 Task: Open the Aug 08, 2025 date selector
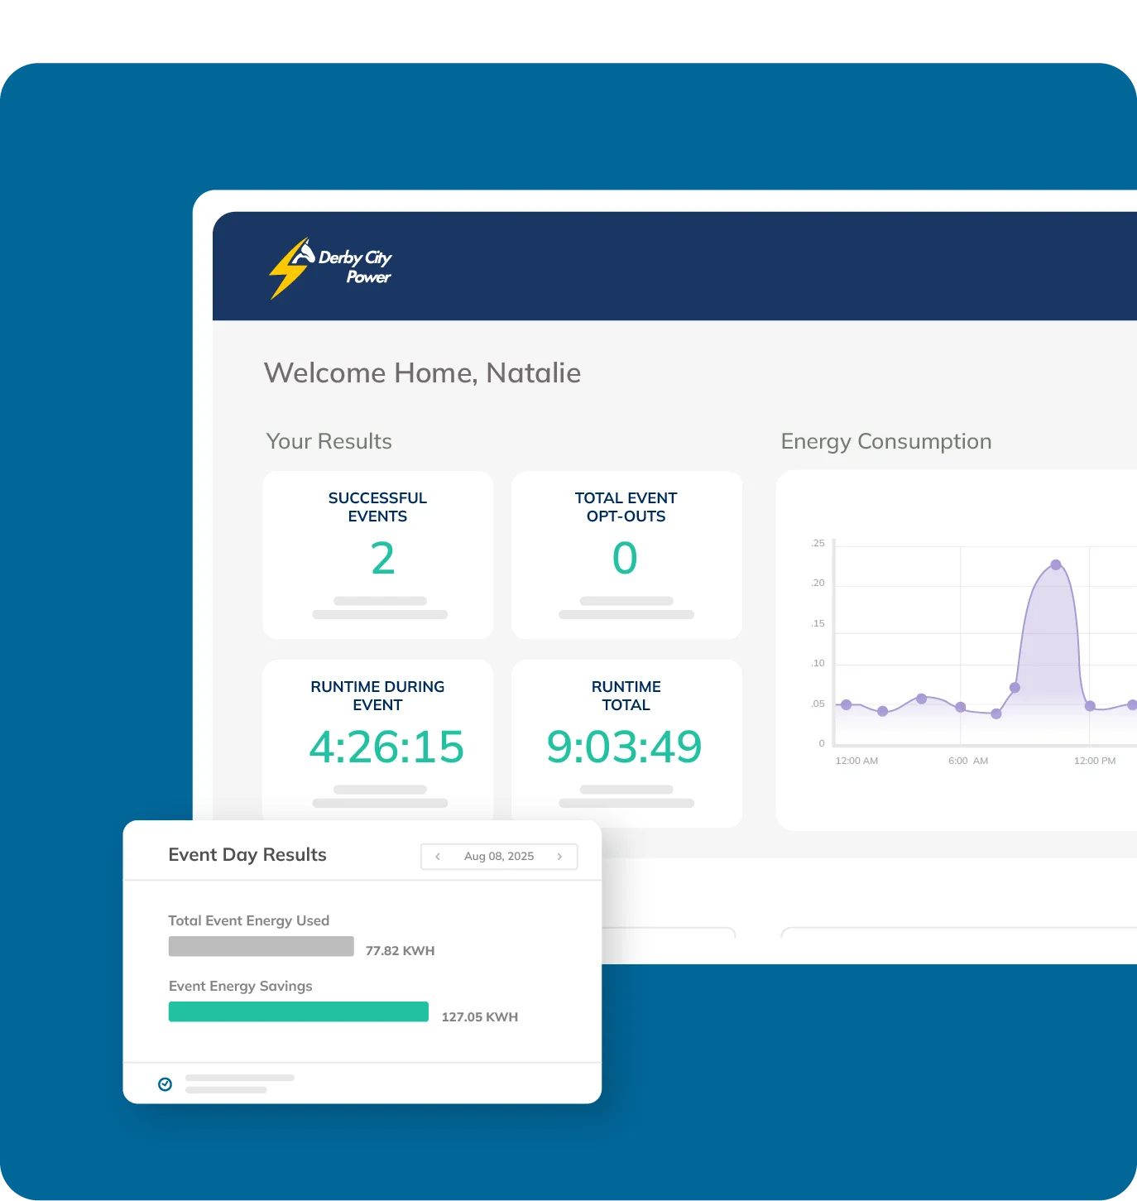(x=498, y=857)
